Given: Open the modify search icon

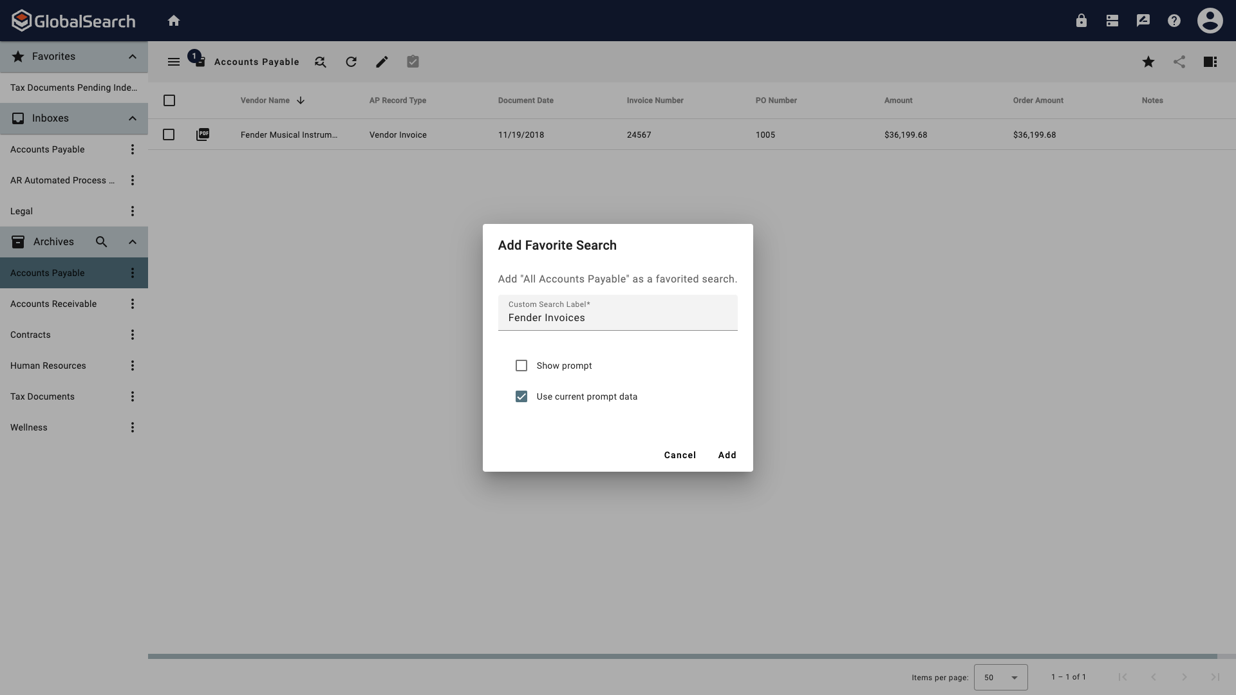Looking at the screenshot, I should click(x=320, y=62).
